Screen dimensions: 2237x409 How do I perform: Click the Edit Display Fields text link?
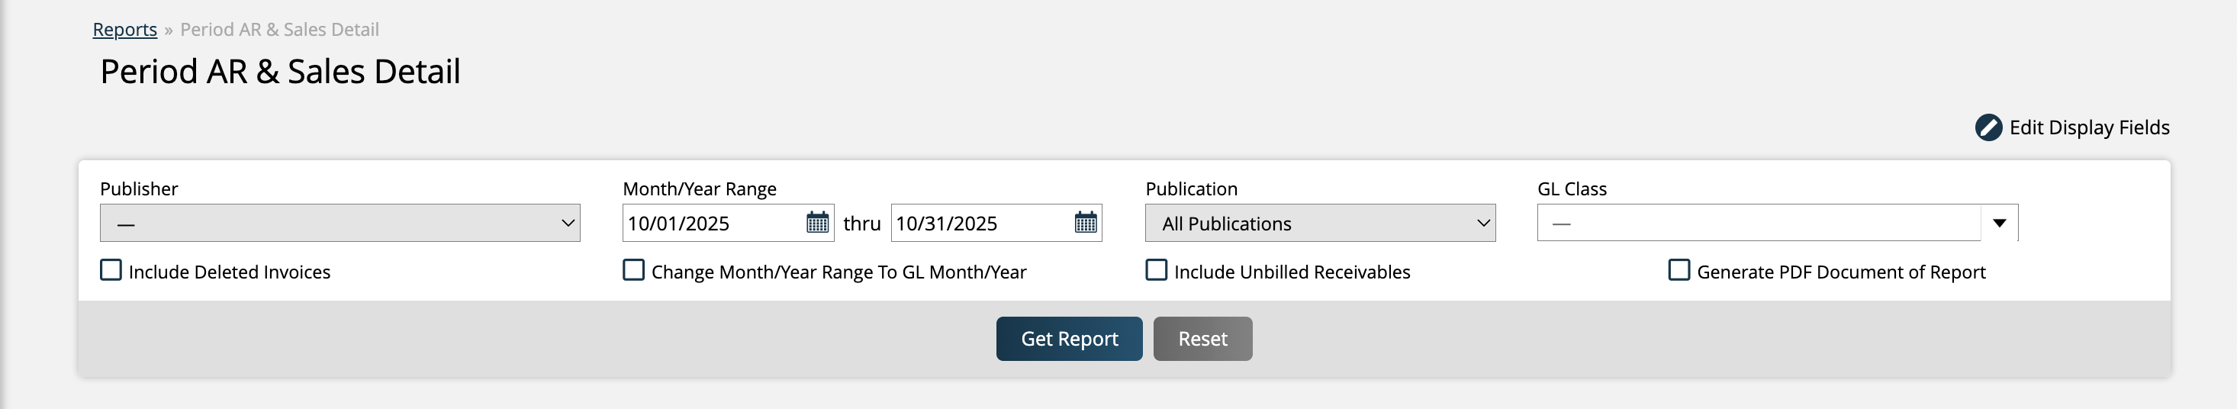pyautogui.click(x=2088, y=127)
